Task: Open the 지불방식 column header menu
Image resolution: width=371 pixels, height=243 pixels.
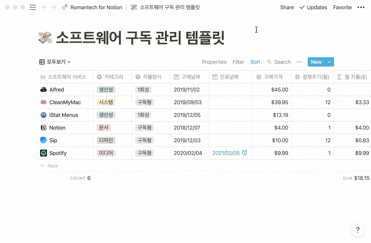Action: pos(151,77)
